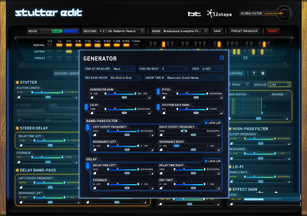Click the Delay Time Right left curve icon
307x216 pixels.
(161, 173)
